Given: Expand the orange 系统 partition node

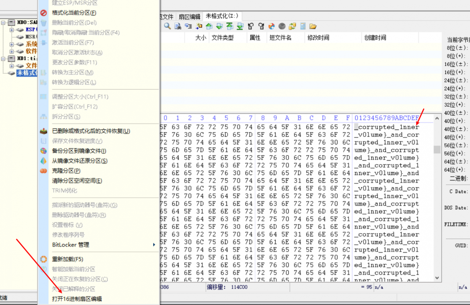Looking at the screenshot, I should click(x=12, y=44).
